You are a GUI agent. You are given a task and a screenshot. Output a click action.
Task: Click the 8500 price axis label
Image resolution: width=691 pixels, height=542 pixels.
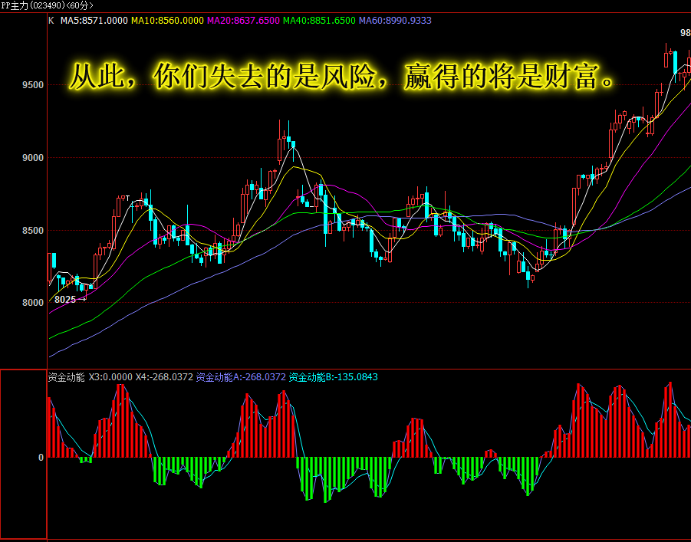pos(33,231)
